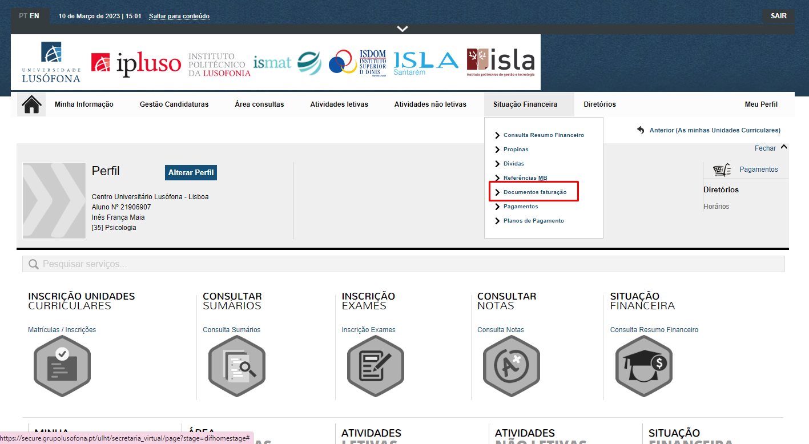Open Consulta Sumários magnifier hexagon icon
The height and width of the screenshot is (444, 809).
237,366
